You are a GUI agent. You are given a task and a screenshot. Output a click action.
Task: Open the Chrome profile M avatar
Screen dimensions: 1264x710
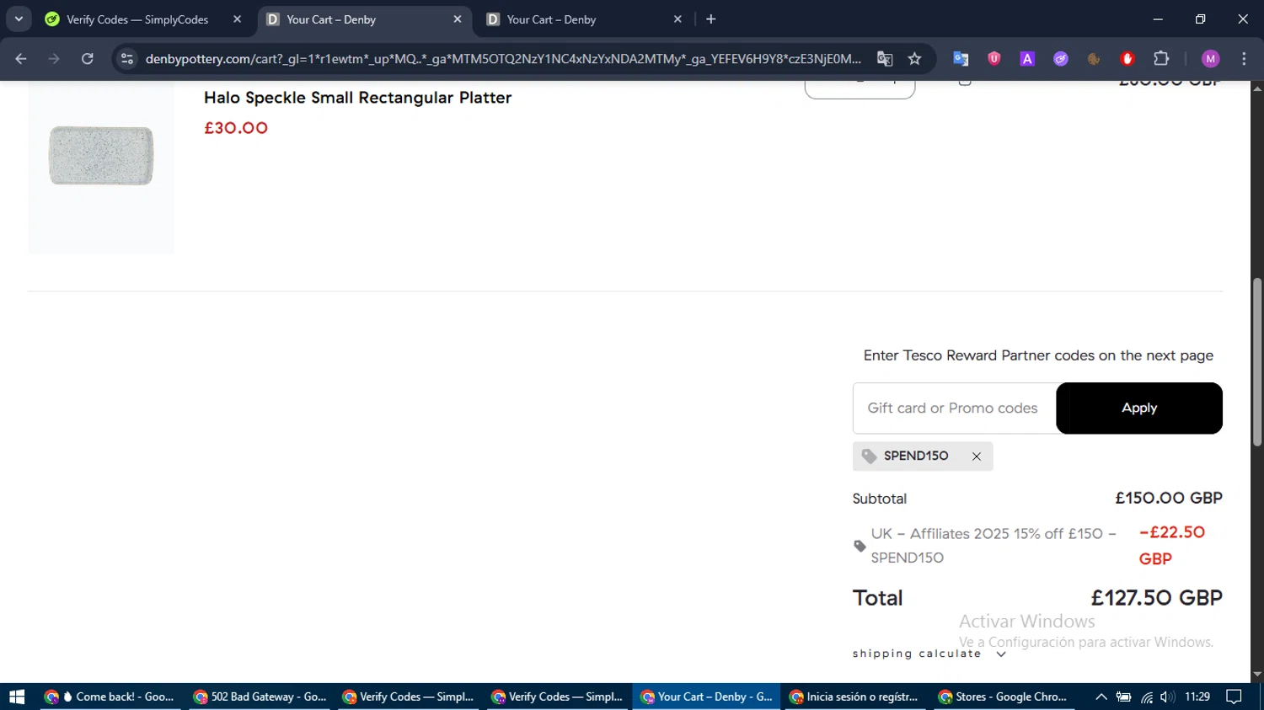tap(1211, 59)
